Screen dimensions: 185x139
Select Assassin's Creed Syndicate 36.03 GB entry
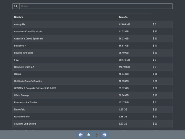click(92, 38)
